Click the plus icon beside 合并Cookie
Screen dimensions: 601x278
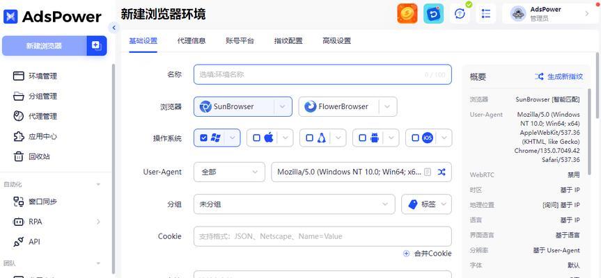(x=406, y=253)
